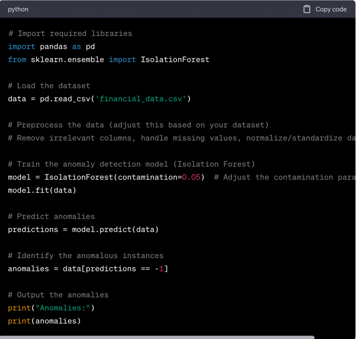Screen dimensions: 356x339
Task: Click the model.fit(data) line
Action: (x=42, y=190)
